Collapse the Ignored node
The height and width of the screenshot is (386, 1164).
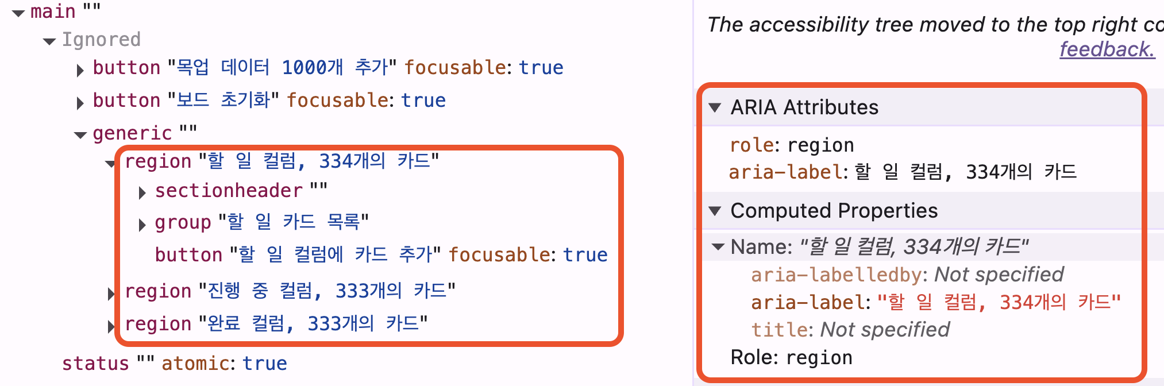[49, 40]
